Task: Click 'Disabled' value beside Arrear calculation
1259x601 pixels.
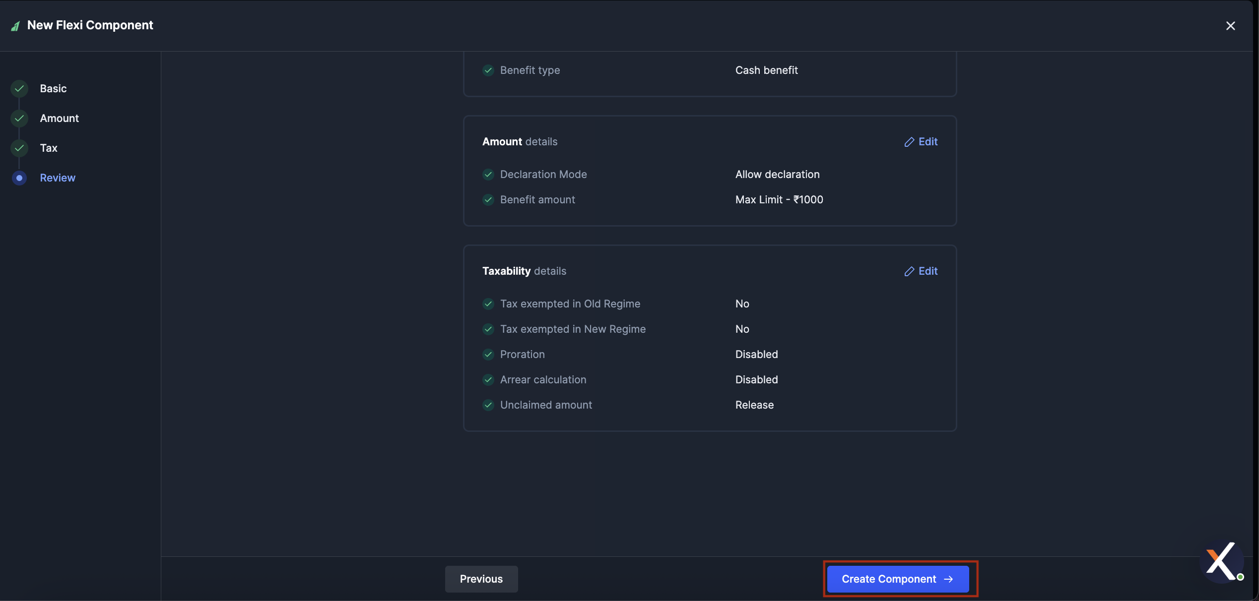Action: [756, 380]
